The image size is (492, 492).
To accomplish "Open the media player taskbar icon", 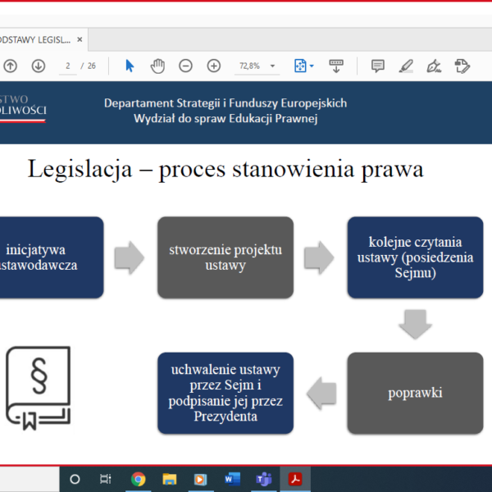I will tap(201, 479).
